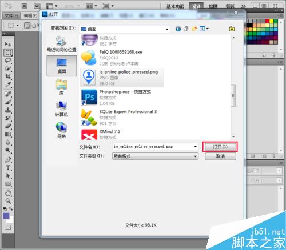This screenshot has width=286, height=250.
Task: Click the 打开(O) button
Action: 220,147
